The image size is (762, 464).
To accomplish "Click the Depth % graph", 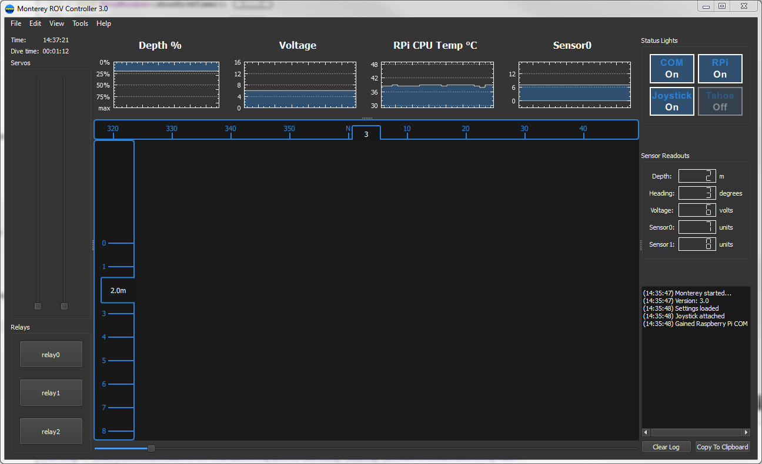I will [166, 85].
